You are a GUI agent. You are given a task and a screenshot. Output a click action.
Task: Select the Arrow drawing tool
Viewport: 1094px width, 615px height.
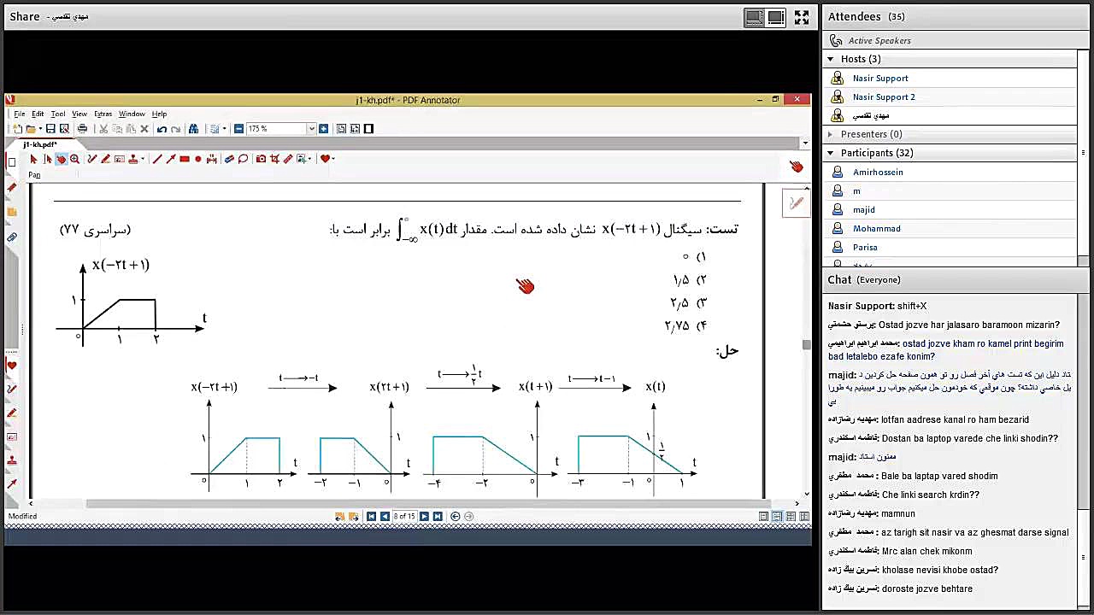(x=171, y=159)
